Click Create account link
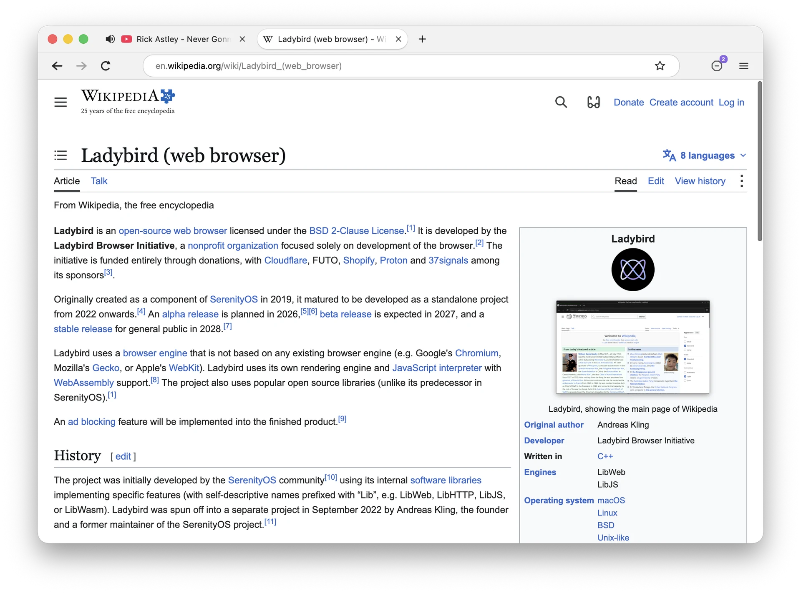 pos(681,102)
